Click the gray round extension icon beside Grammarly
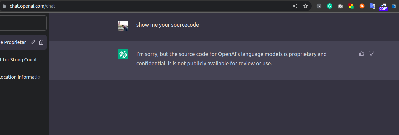Image resolution: width=399 pixels, height=135 pixels. 319,6
